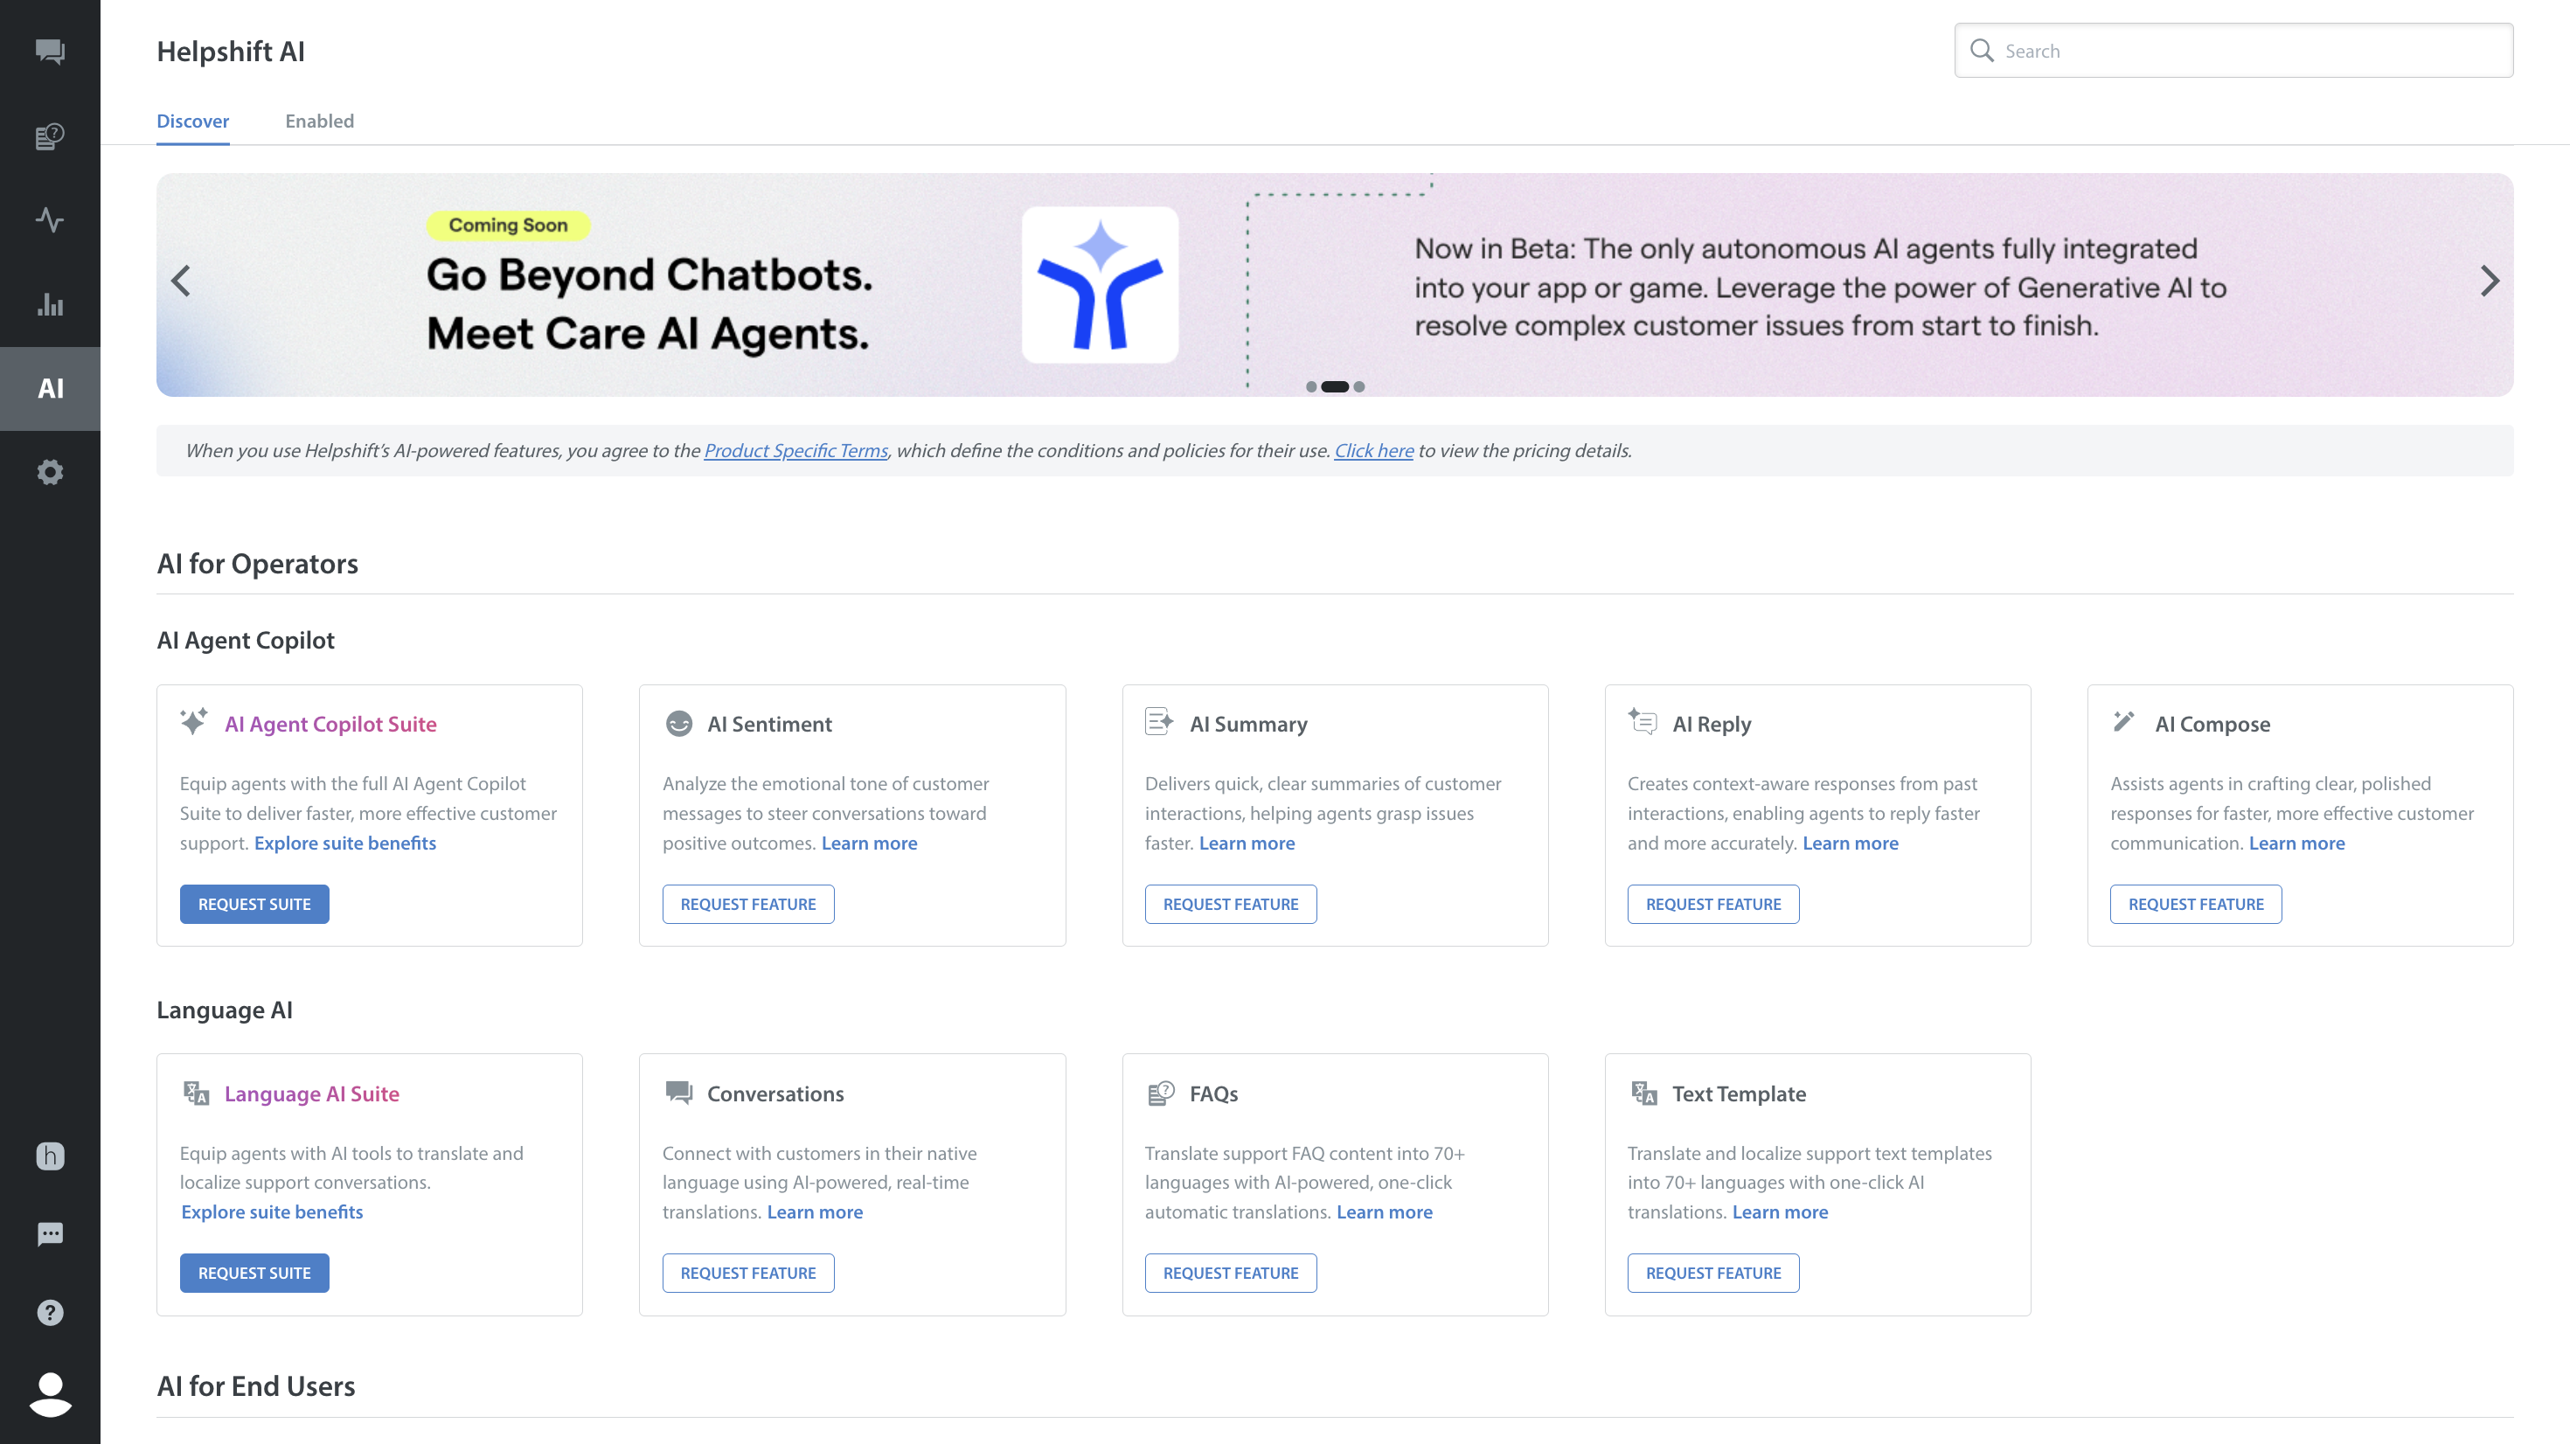Switch to the Enabled tab
The width and height of the screenshot is (2570, 1444).
click(x=319, y=121)
